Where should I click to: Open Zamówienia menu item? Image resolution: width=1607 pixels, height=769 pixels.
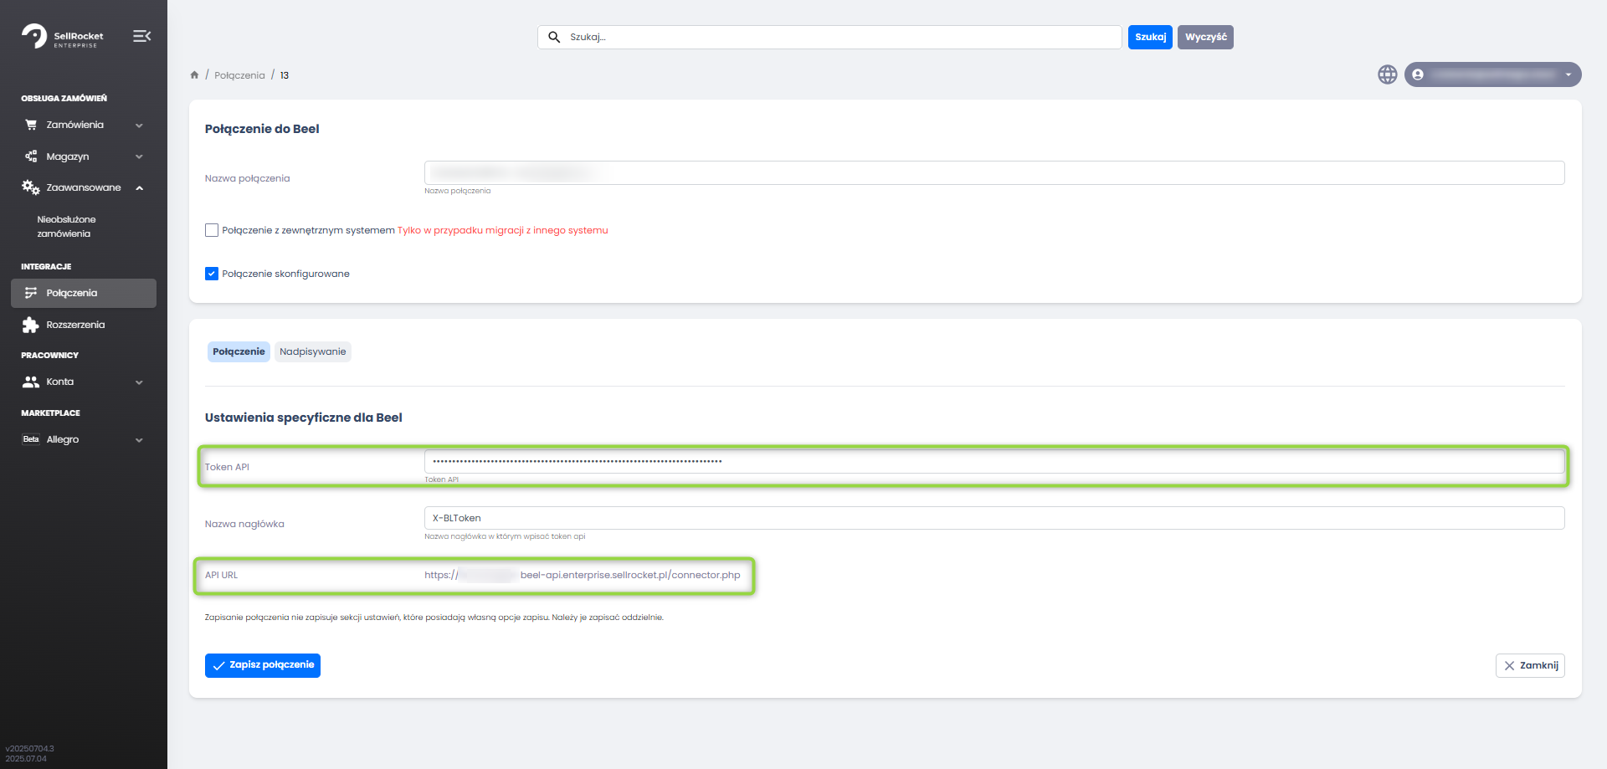tap(75, 125)
